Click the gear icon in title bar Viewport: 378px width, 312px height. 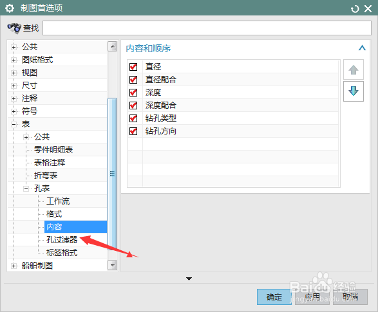10,8
